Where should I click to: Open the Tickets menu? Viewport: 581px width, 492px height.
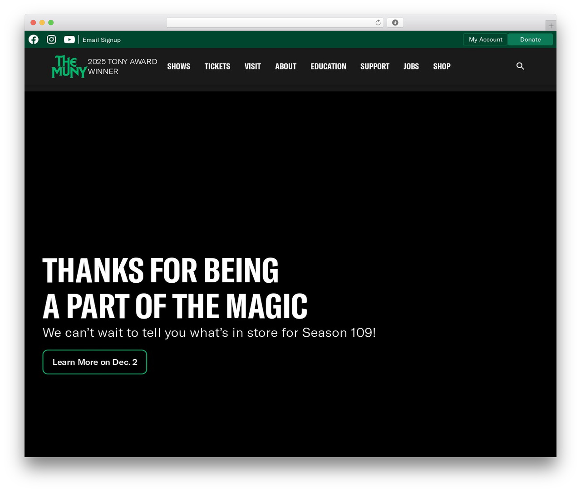[x=217, y=66]
